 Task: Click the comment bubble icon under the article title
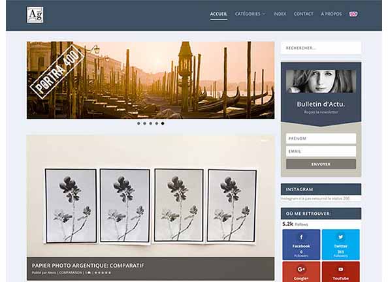[x=89, y=273]
